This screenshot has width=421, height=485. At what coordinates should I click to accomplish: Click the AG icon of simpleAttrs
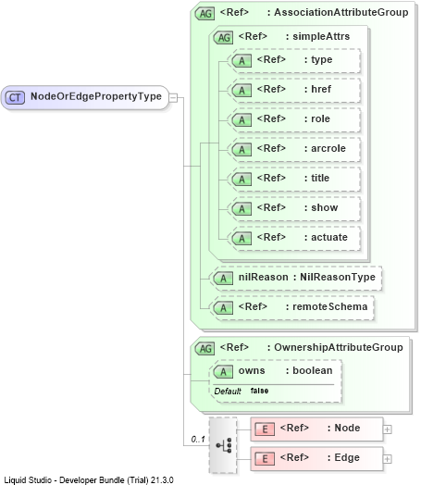(x=223, y=38)
